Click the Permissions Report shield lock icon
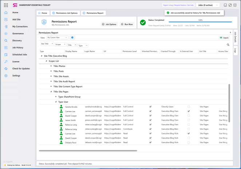The width and height of the screenshot is (241, 169). [x=44, y=22]
